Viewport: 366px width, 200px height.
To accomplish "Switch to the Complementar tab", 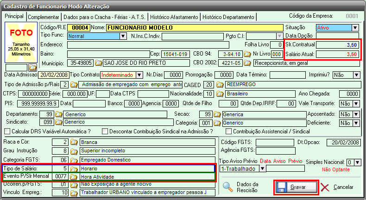I will point(44,17).
